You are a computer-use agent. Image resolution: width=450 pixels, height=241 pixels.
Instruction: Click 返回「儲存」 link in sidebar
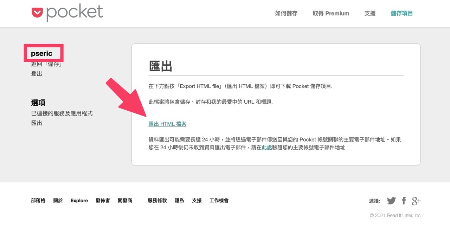pyautogui.click(x=47, y=64)
